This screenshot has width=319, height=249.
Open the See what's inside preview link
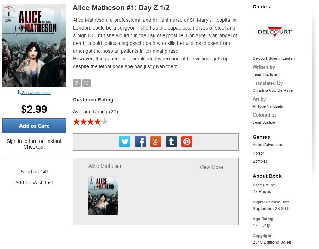click(37, 93)
